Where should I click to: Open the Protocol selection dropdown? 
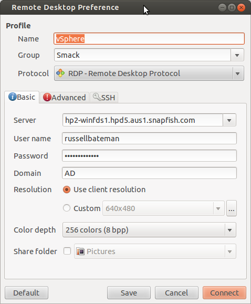(149, 74)
